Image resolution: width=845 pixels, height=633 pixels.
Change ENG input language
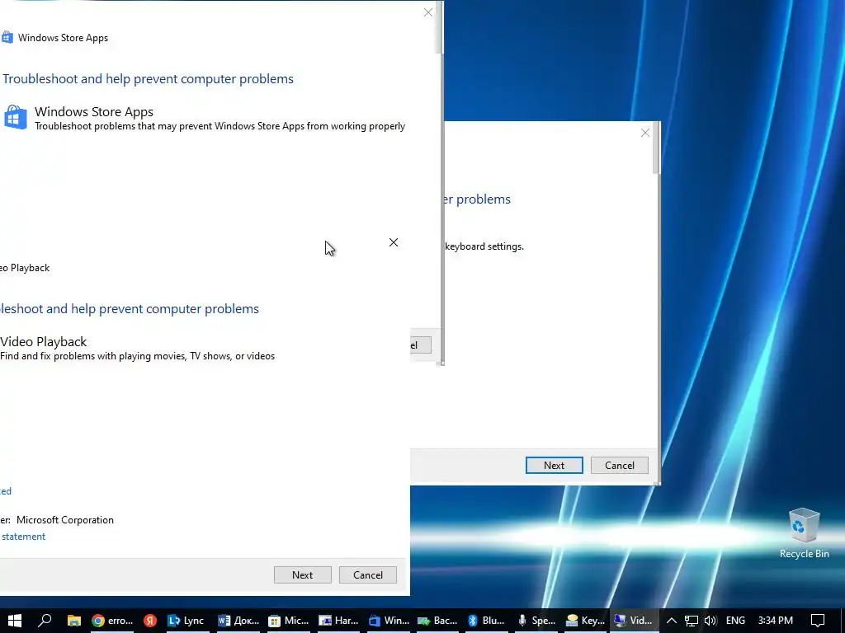[735, 621]
